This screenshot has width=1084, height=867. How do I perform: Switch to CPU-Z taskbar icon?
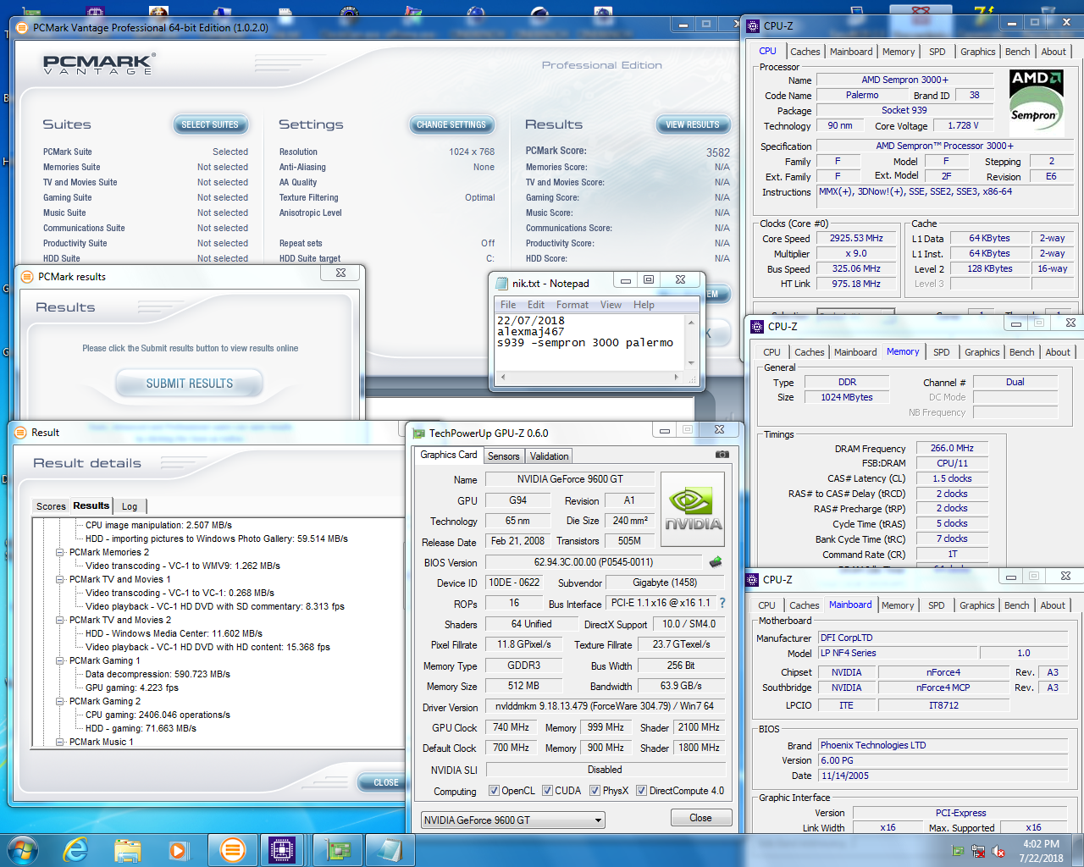coord(283,849)
